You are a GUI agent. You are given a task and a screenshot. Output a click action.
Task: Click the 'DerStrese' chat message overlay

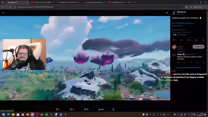coord(183,77)
